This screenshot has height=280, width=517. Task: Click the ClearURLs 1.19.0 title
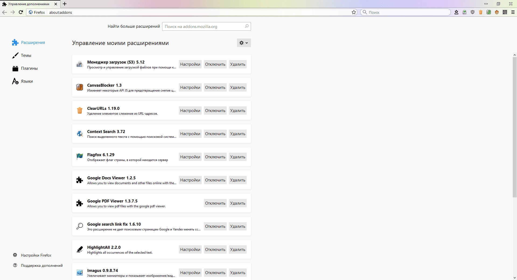[x=103, y=108]
